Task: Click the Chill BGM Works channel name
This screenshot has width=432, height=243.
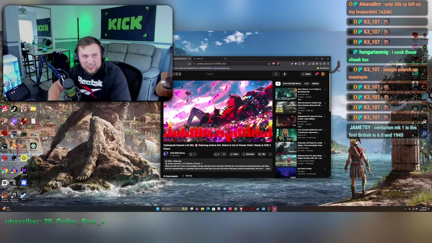Action: [x=178, y=153]
